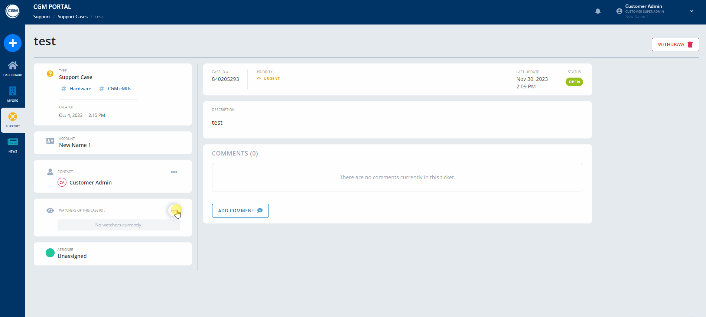Go to Support Cases breadcrumb
The width and height of the screenshot is (706, 317).
coord(72,17)
